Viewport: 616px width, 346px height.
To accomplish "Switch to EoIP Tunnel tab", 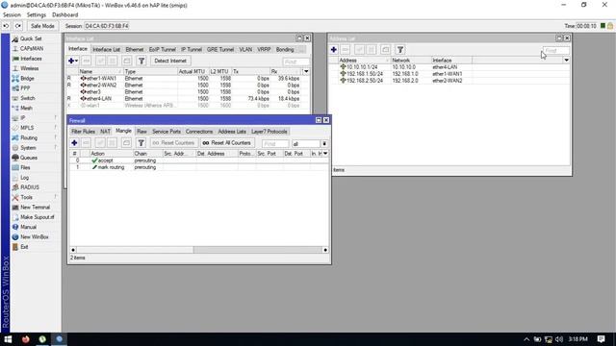I will 163,49.
